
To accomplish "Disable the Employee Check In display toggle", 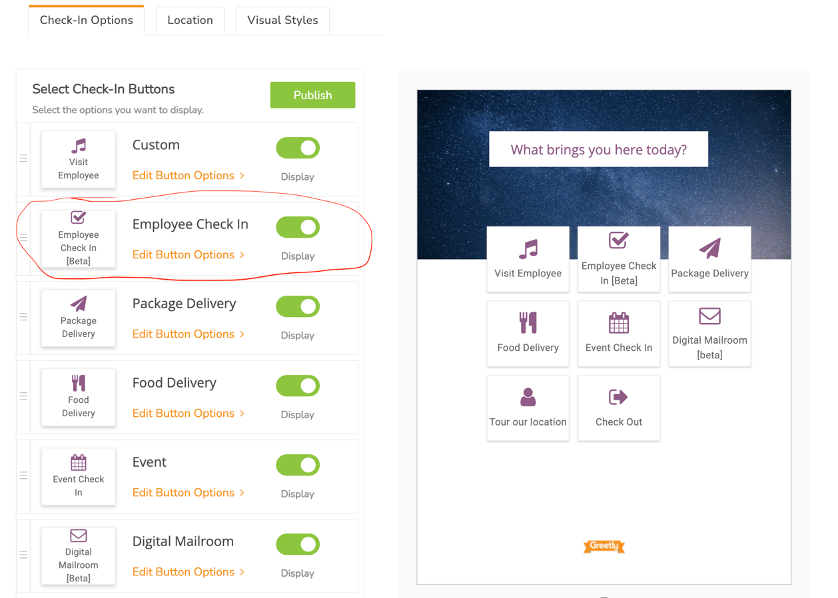I will tap(297, 226).
